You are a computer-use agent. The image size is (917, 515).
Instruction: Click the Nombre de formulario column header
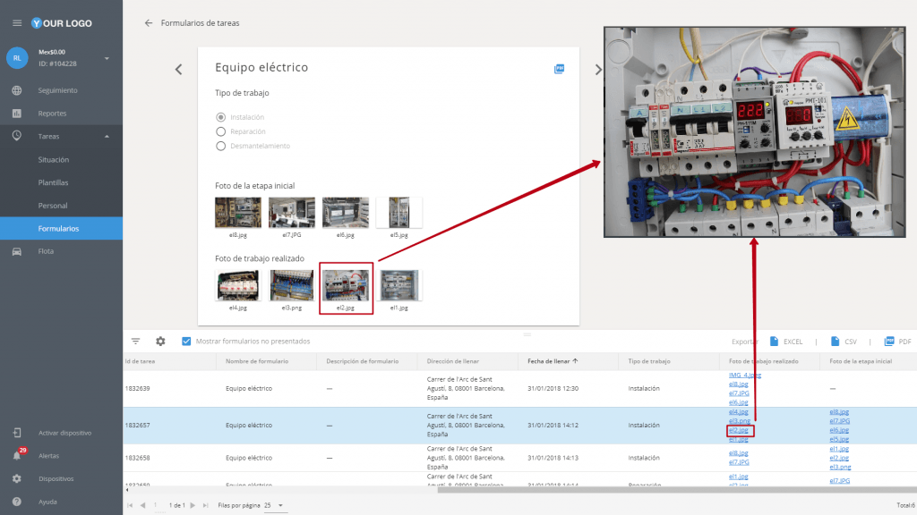click(x=257, y=361)
